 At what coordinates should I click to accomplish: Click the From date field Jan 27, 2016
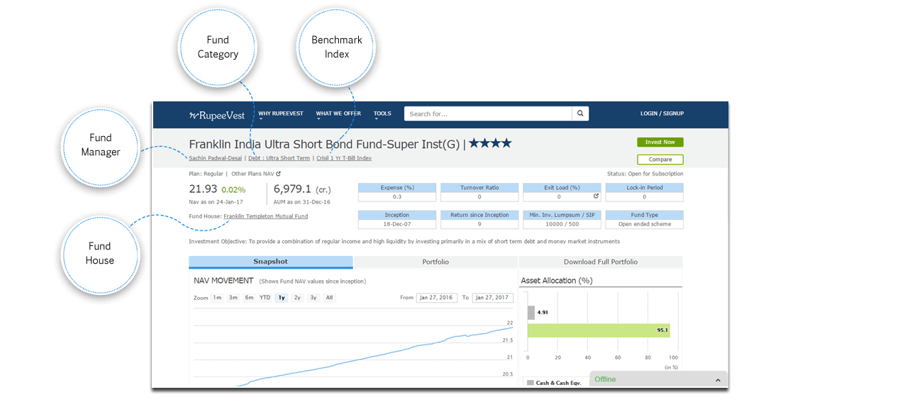436,298
